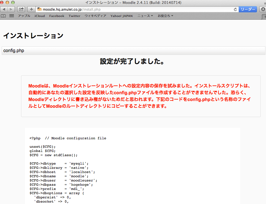Image resolution: width=266 pixels, height=204 pixels.
Task: Click the '<?php // Moodle configuration file' line
Action: point(68,138)
